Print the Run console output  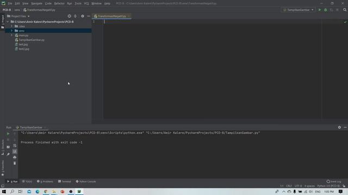(15, 158)
